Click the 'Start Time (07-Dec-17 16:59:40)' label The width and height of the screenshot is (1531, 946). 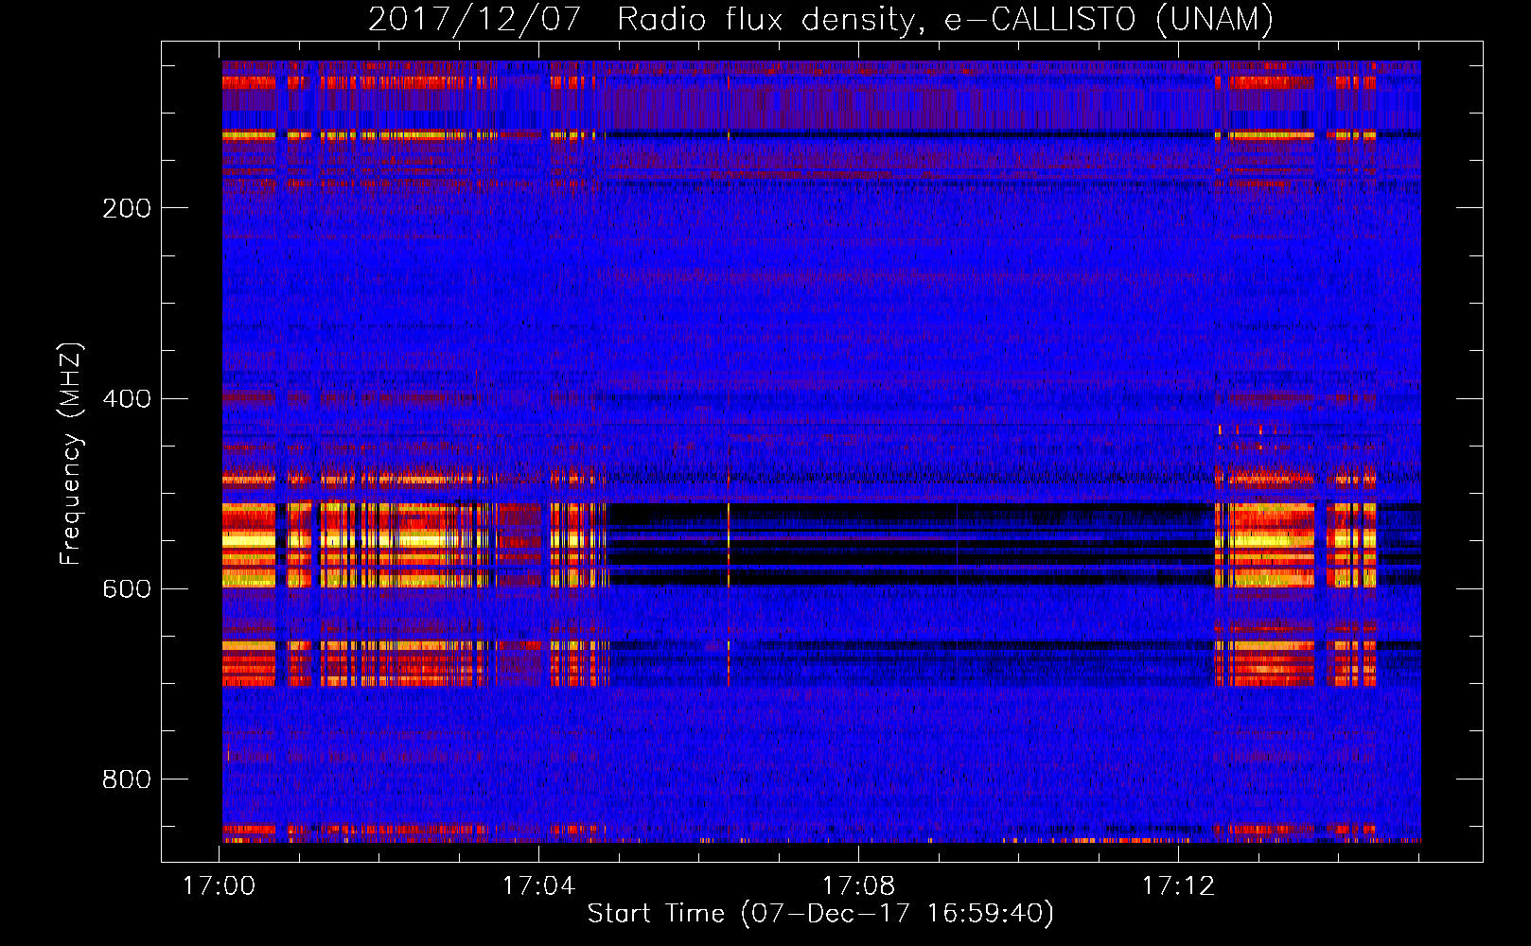click(x=820, y=914)
